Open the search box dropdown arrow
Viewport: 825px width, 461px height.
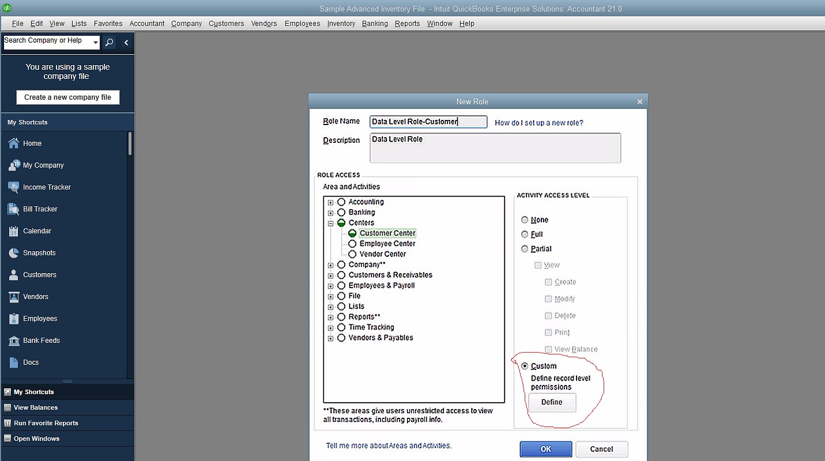point(95,43)
